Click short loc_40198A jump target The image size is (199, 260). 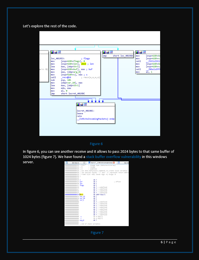(123, 56)
